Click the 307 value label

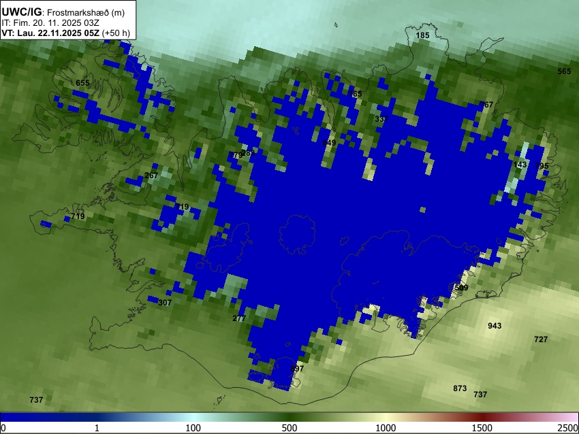pyautogui.click(x=165, y=303)
